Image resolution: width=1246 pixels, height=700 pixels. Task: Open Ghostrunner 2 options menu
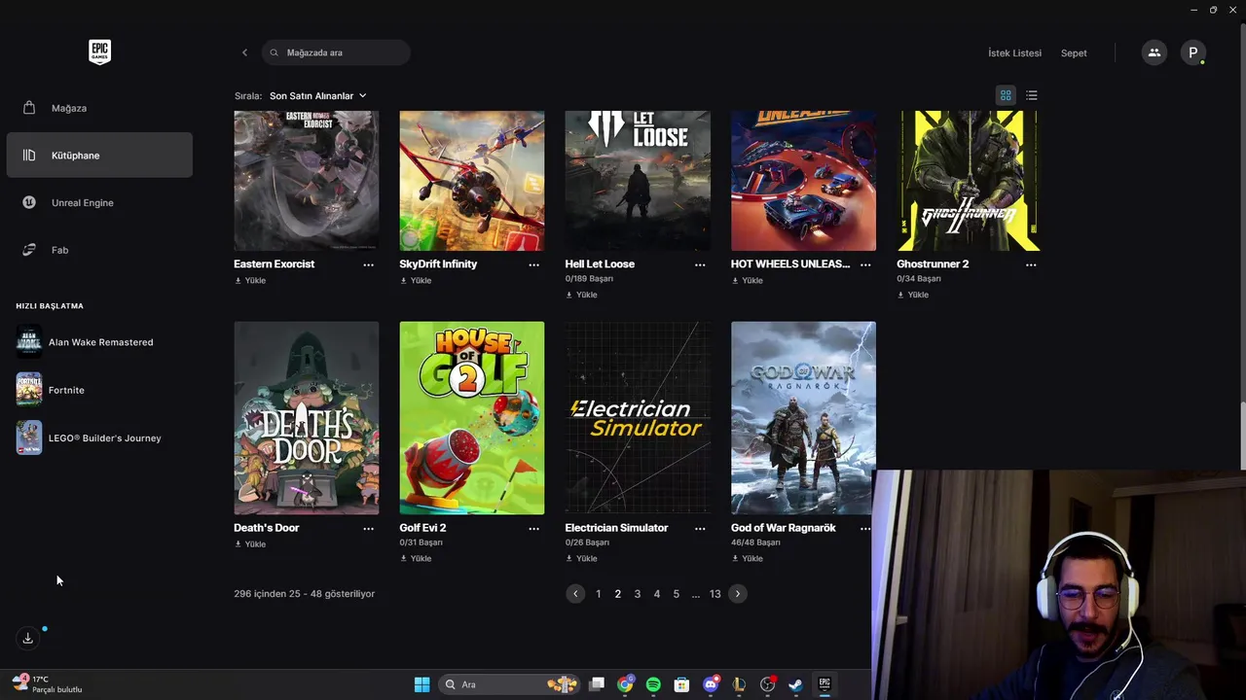(1031, 264)
